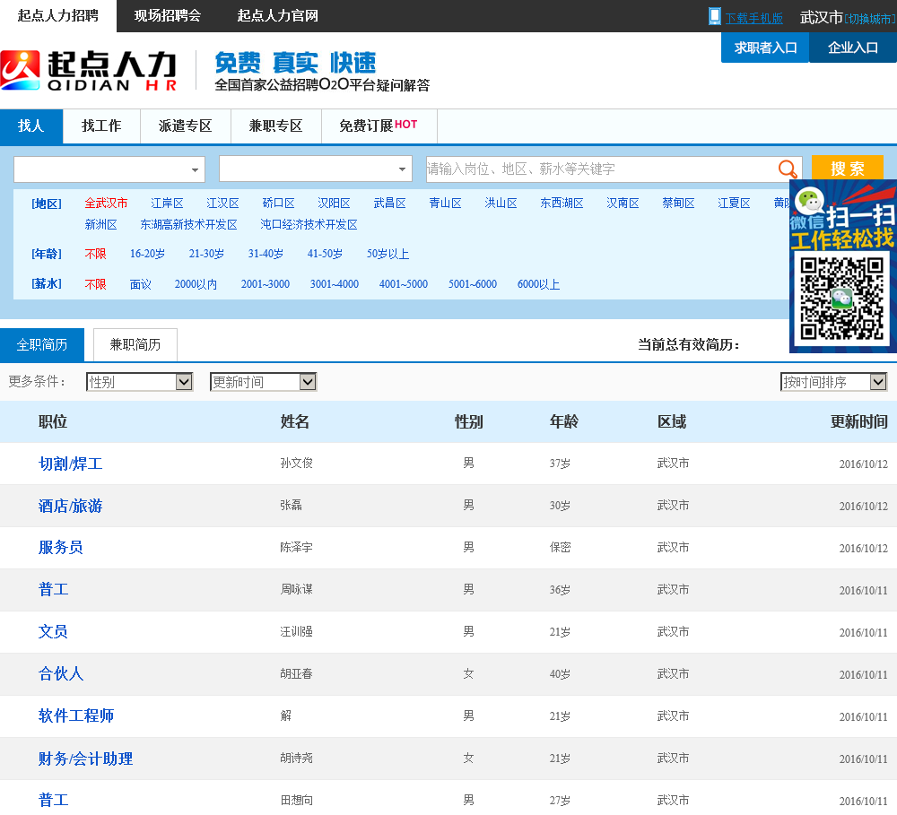The width and height of the screenshot is (897, 815).
Task: Open the second empty search dropdown
Action: click(315, 169)
